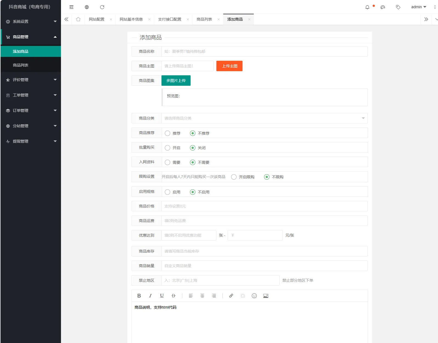Click the Bold formatting icon
The height and width of the screenshot is (343, 438).
[x=139, y=296]
